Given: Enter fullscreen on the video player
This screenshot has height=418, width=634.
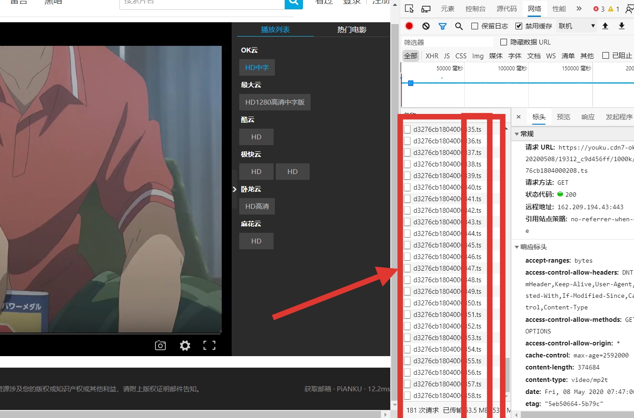Looking at the screenshot, I should [x=209, y=345].
